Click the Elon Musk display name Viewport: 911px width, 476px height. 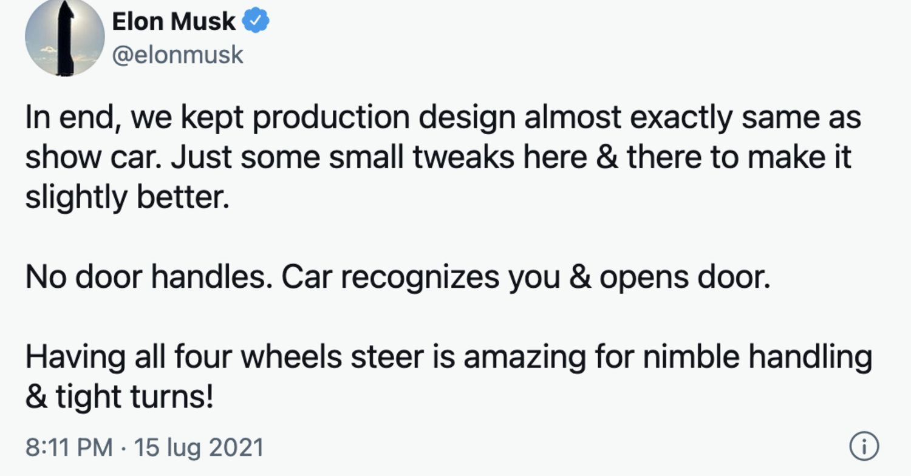[174, 21]
